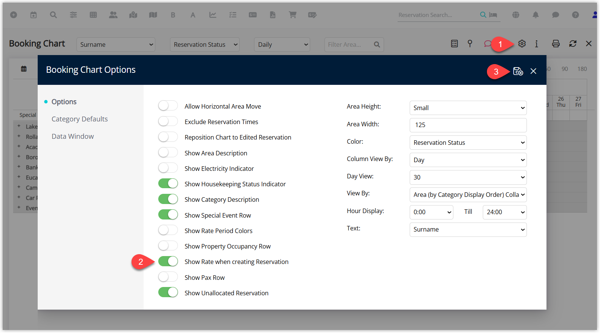Open the Daily view dropdown
600x333 pixels.
tap(282, 45)
